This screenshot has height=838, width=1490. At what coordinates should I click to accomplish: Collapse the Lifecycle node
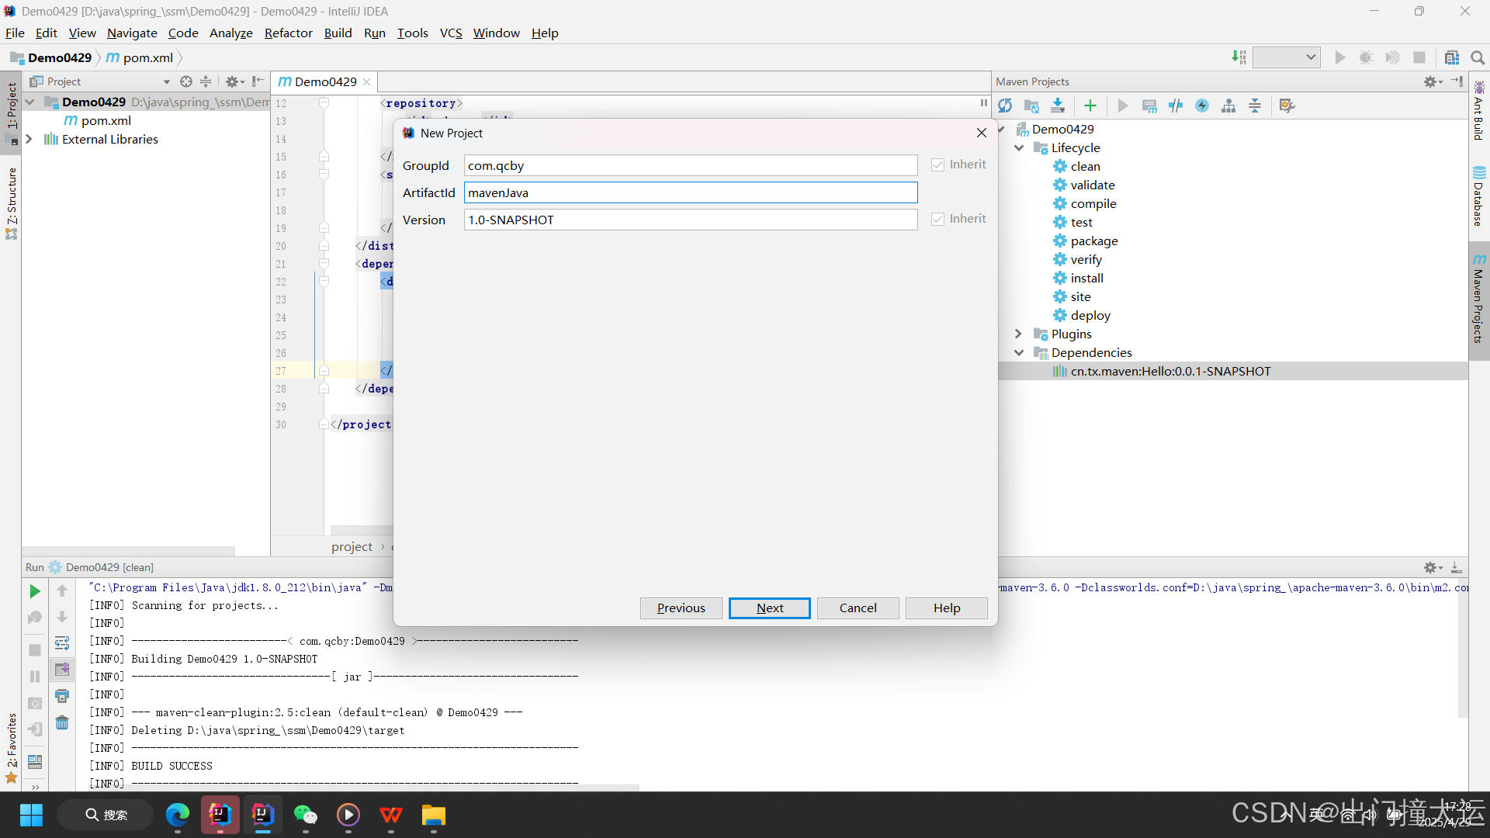[1018, 147]
